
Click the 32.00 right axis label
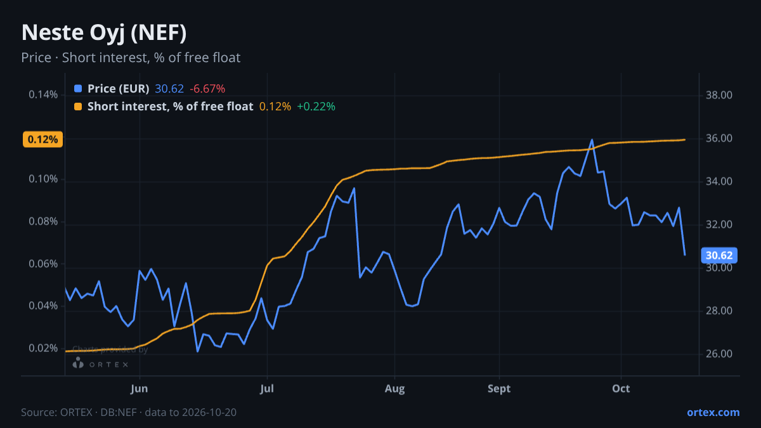719,224
